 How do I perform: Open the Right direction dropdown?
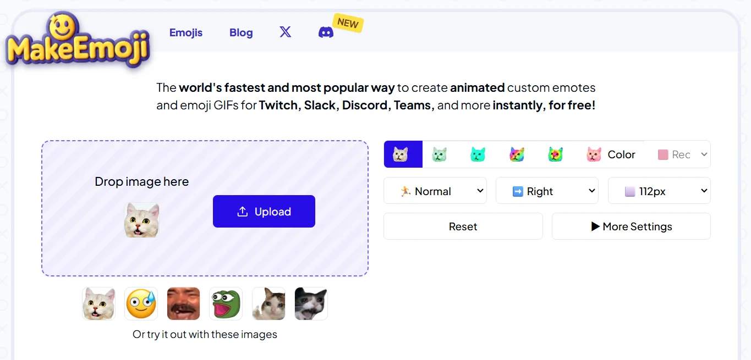click(547, 191)
